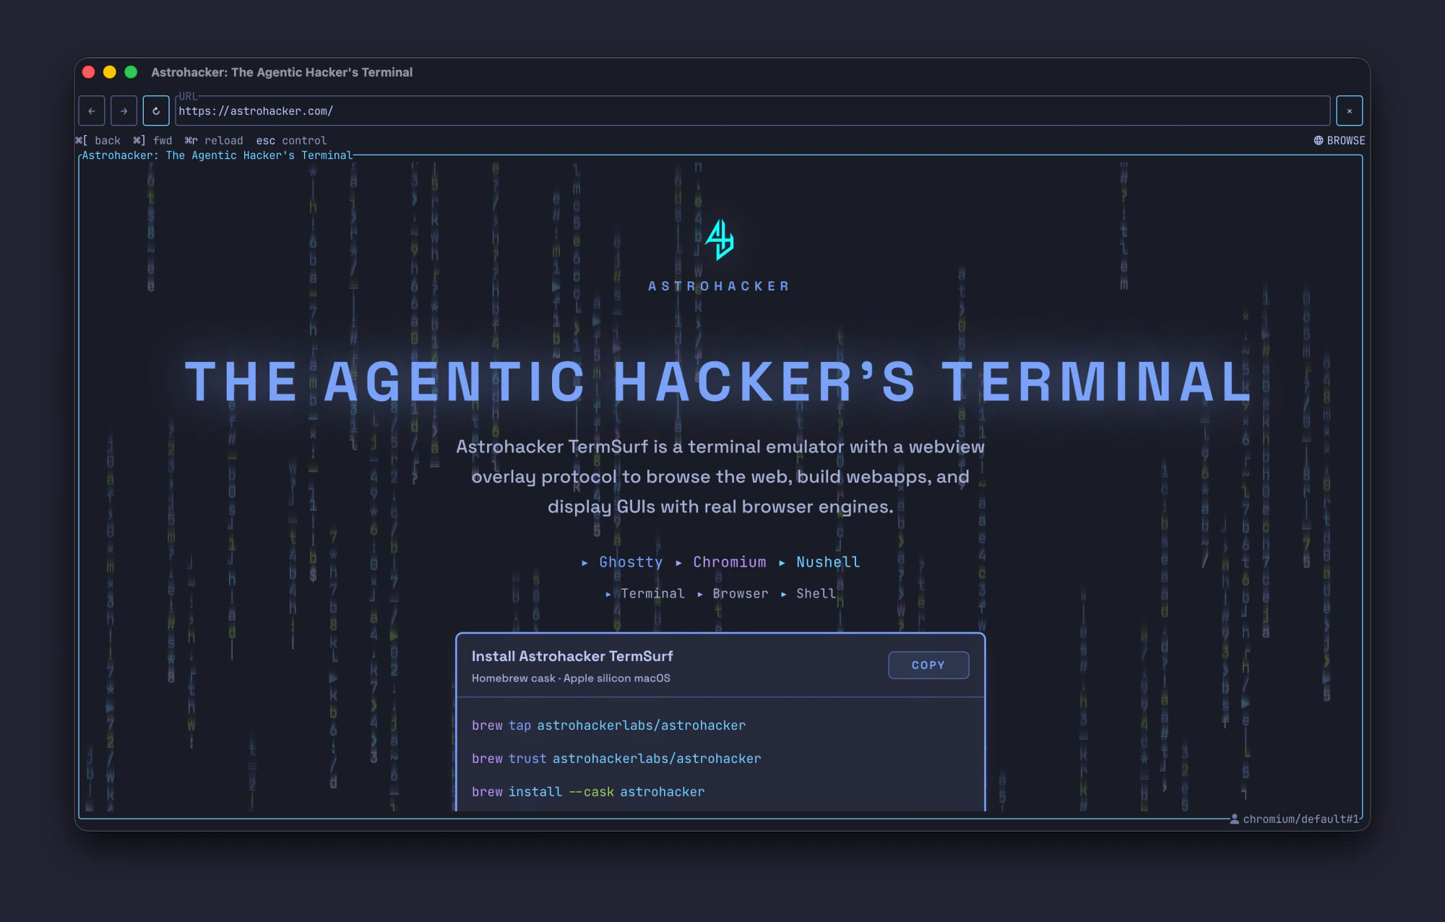
Task: Click the '⌘] fwd' shortcut hint
Action: 152,141
